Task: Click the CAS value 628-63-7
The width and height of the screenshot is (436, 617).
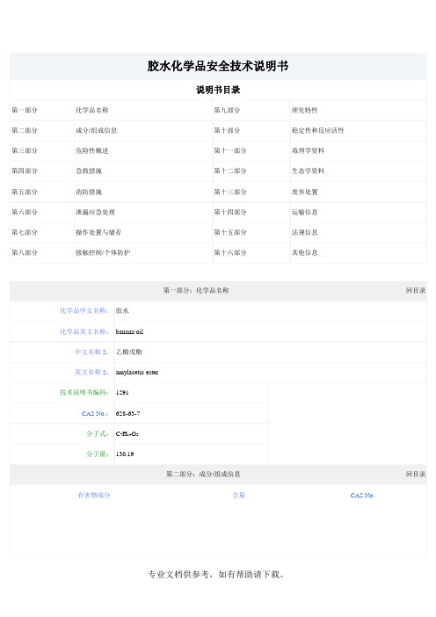Action: click(x=127, y=414)
